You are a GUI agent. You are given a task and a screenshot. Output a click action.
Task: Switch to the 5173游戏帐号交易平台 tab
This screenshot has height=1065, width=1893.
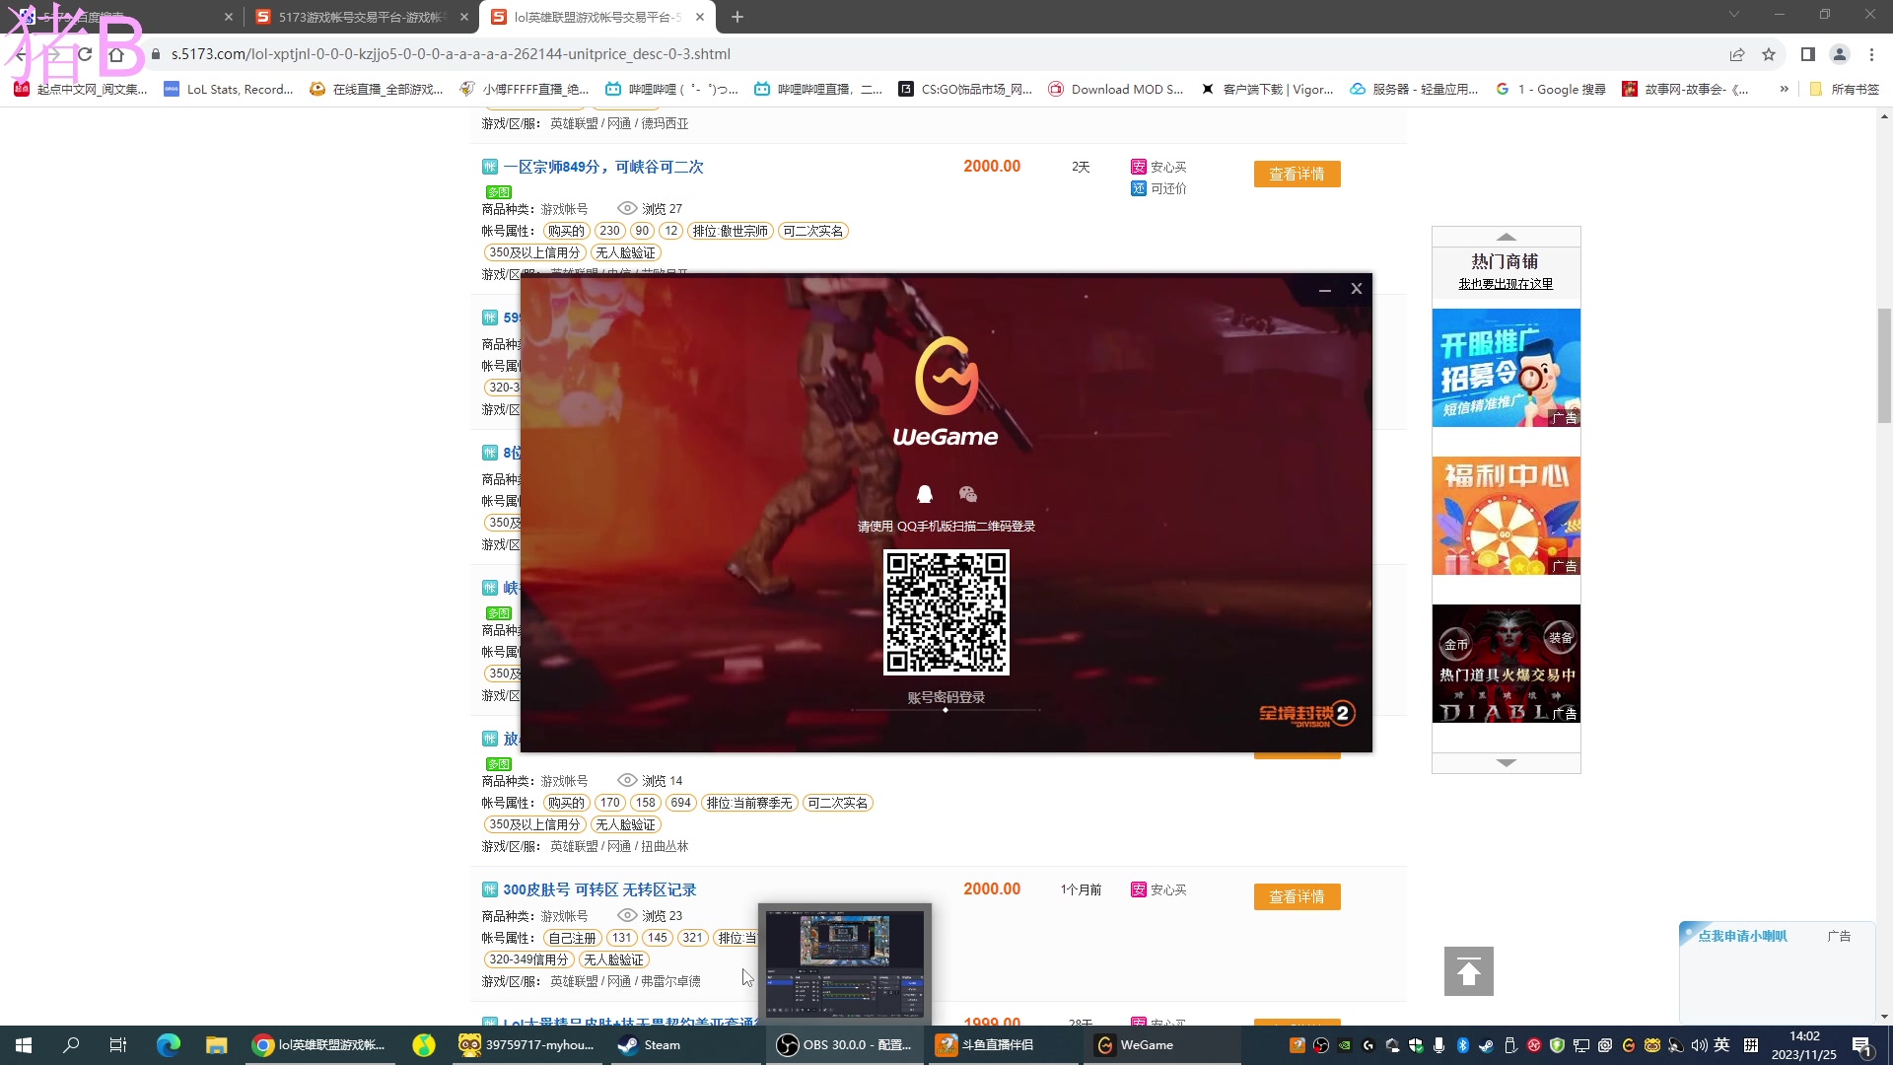tap(362, 17)
